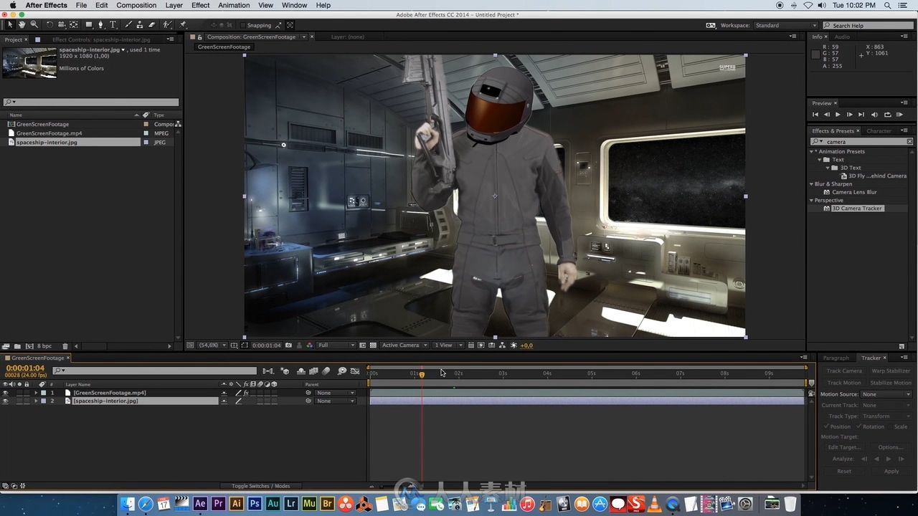This screenshot has height=516, width=918.
Task: Open Composition Mini-Flowchart in timeline
Action: coord(268,371)
